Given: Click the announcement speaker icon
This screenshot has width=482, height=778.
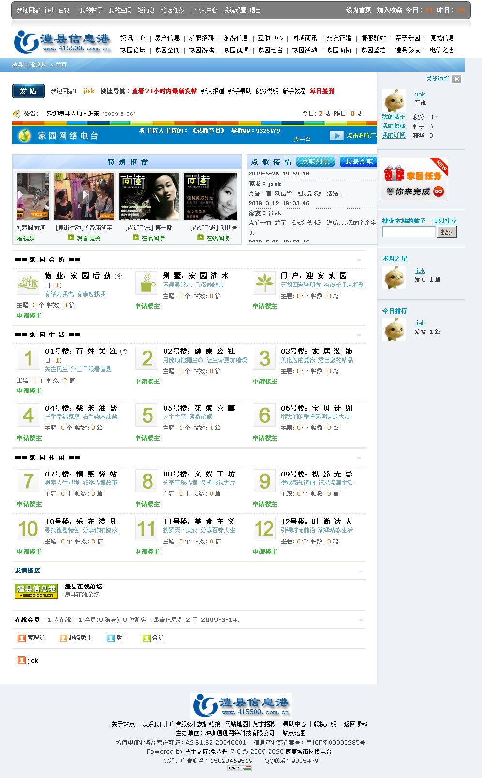Looking at the screenshot, I should (16, 114).
